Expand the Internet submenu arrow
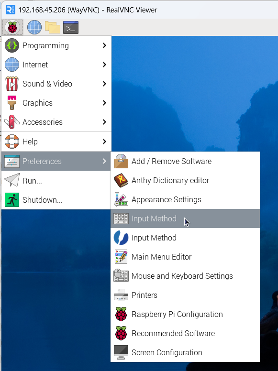Screen dimensions: 278x371 pos(104,65)
